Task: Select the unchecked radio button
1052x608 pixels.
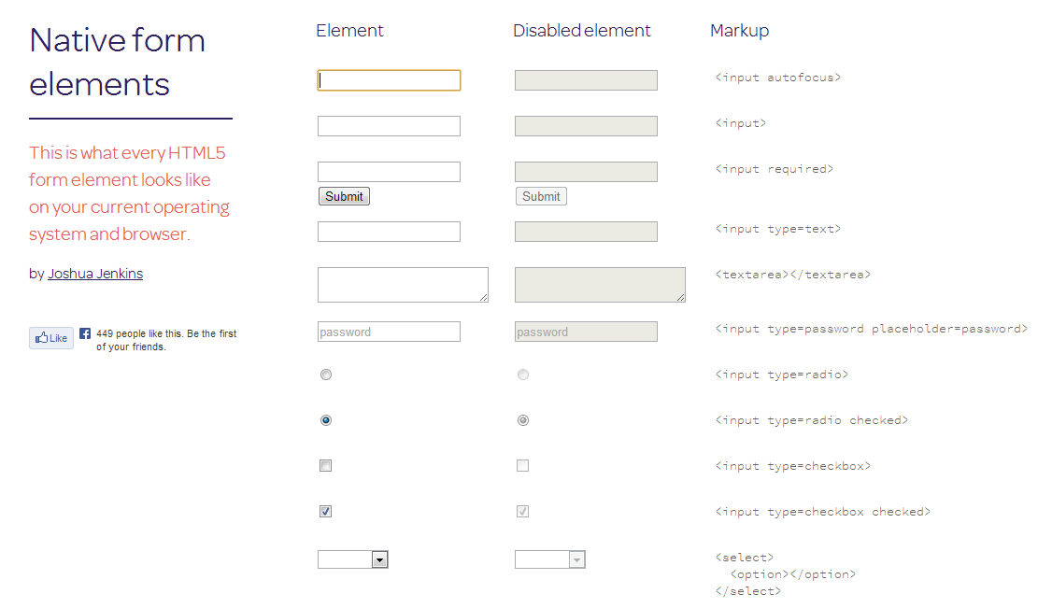Action: coord(325,374)
